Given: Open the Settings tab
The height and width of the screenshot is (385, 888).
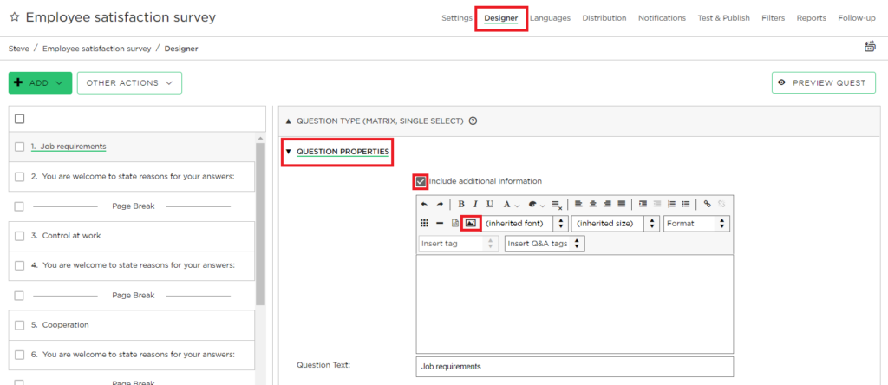Looking at the screenshot, I should pyautogui.click(x=456, y=18).
